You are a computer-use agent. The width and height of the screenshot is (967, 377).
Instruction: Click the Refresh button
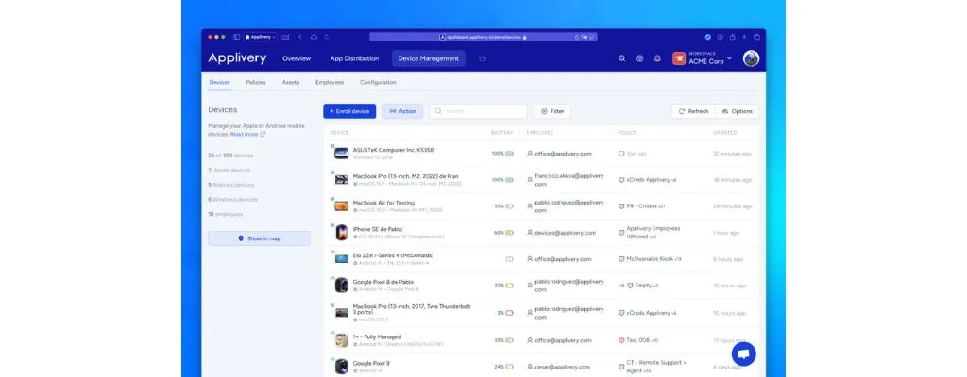point(694,111)
